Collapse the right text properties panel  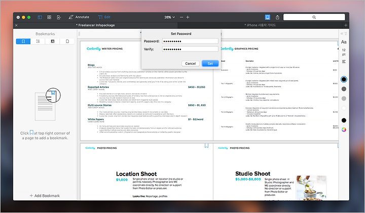click(342, 34)
